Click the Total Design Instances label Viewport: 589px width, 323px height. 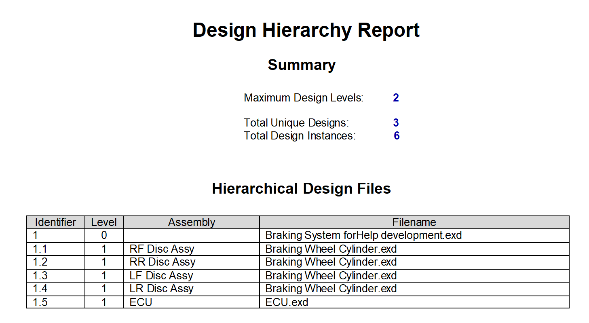coord(300,136)
